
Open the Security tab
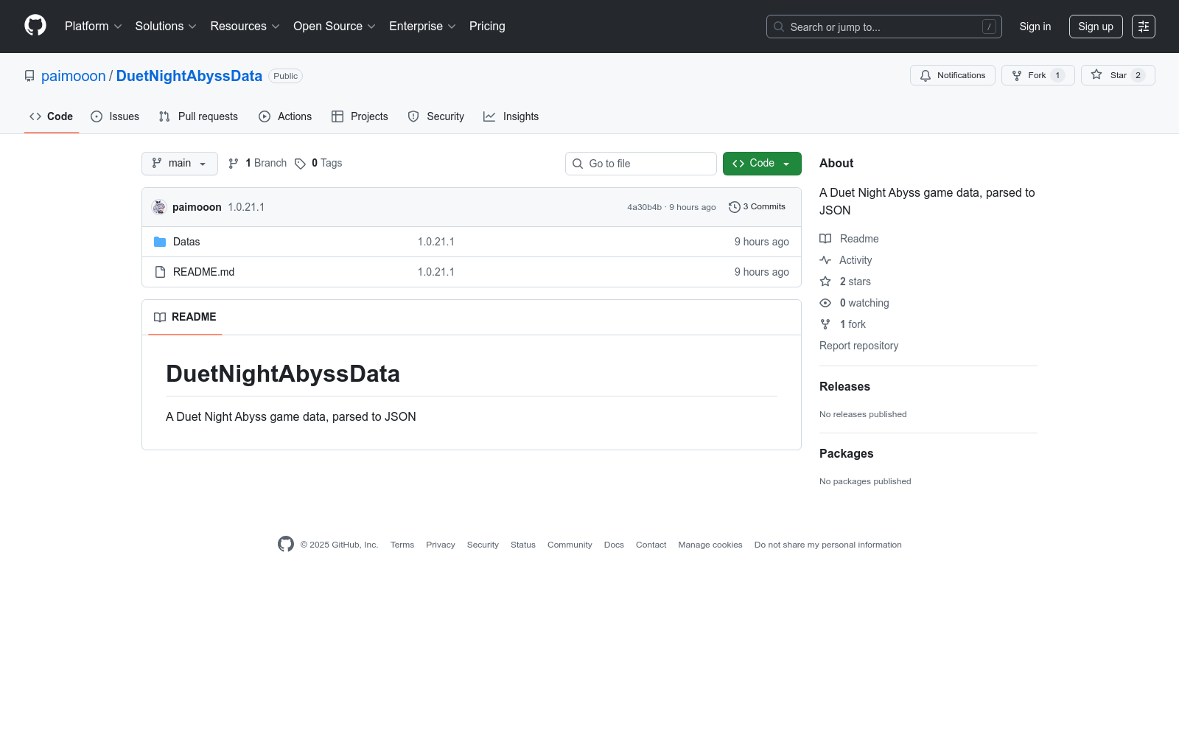436,116
